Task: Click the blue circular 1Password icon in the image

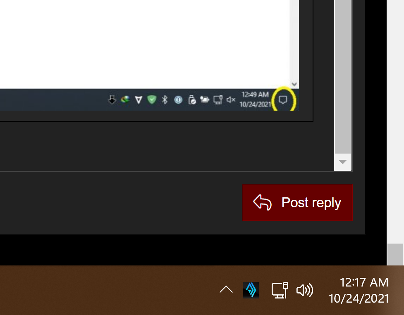Action: pyautogui.click(x=178, y=100)
